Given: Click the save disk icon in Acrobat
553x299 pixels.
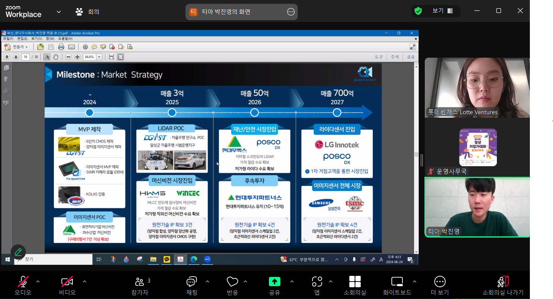Looking at the screenshot, I should pyautogui.click(x=51, y=47).
